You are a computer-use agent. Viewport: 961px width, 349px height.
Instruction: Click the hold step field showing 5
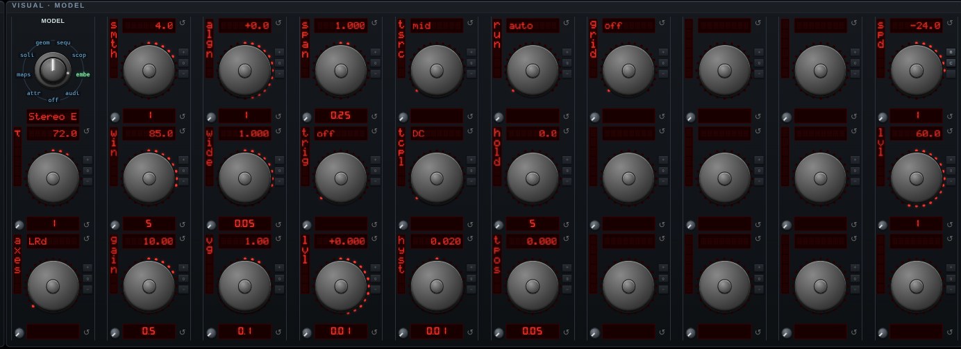[x=532, y=223]
